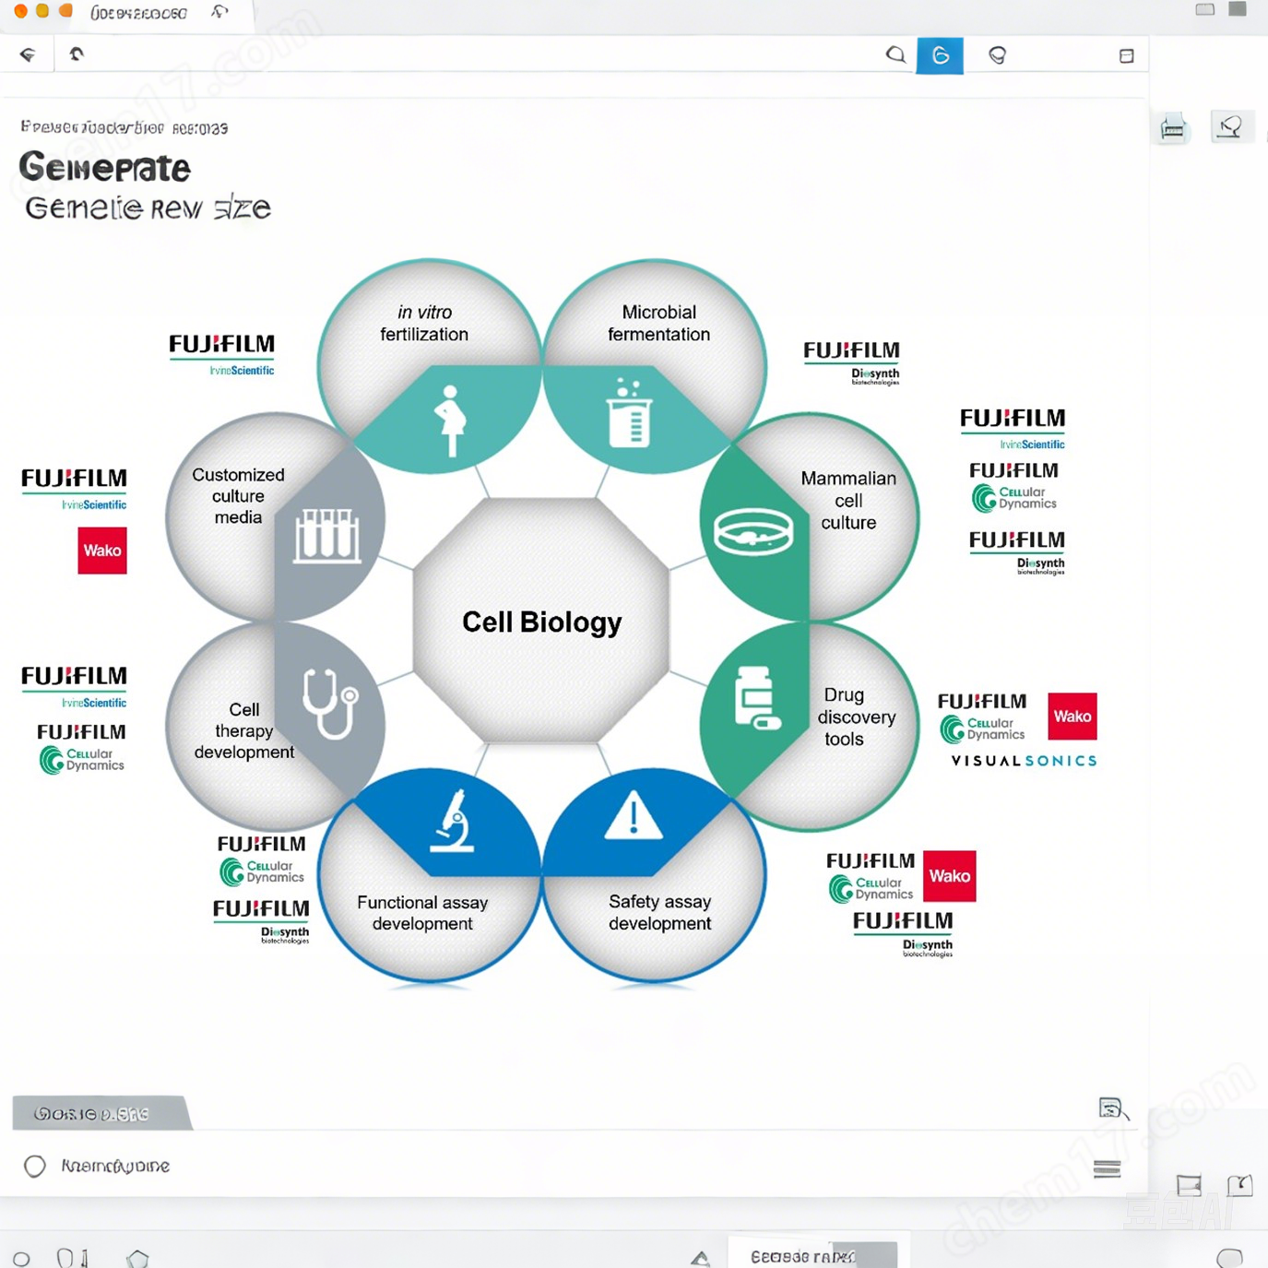The height and width of the screenshot is (1268, 1268).
Task: Open the grey tab above the radio row
Action: [x=101, y=1113]
